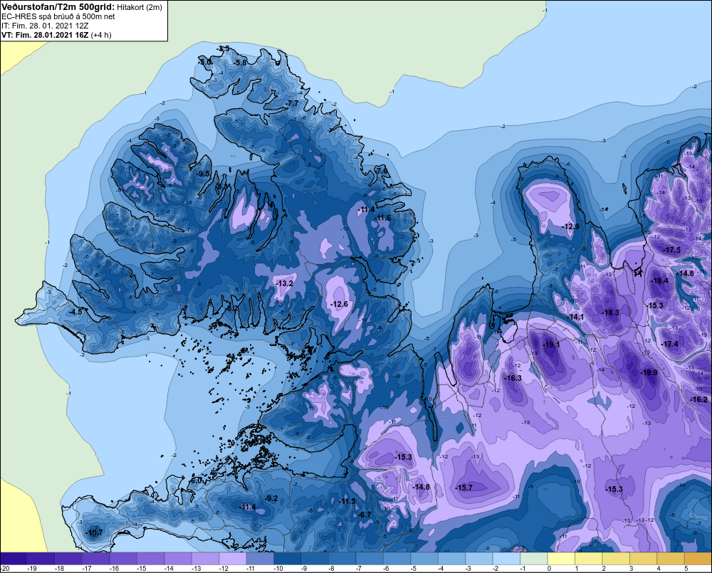The width and height of the screenshot is (712, 573).
Task: Click the '-20' legend scale number
Action: click(x=5, y=569)
